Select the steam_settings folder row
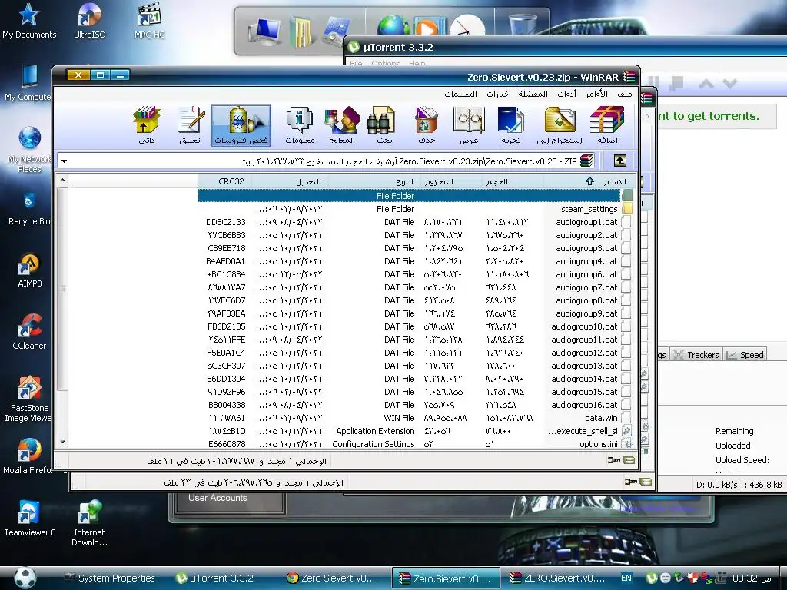This screenshot has width=787, height=590. [x=415, y=209]
